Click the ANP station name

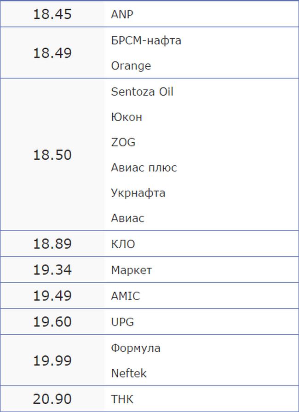point(122,14)
